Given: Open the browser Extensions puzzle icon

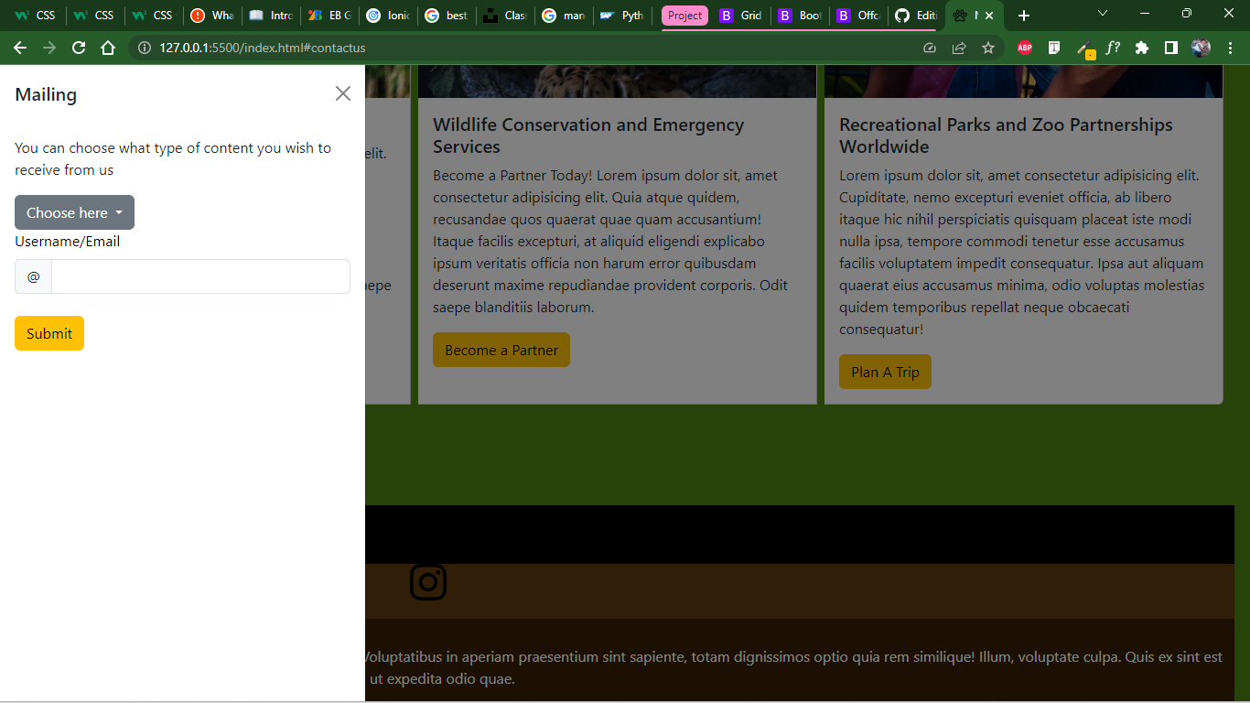Looking at the screenshot, I should tap(1141, 48).
